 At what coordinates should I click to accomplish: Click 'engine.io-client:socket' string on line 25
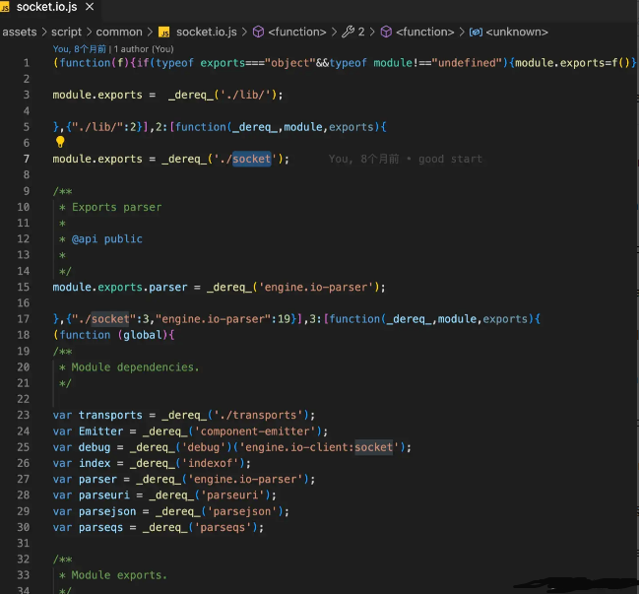coord(319,447)
